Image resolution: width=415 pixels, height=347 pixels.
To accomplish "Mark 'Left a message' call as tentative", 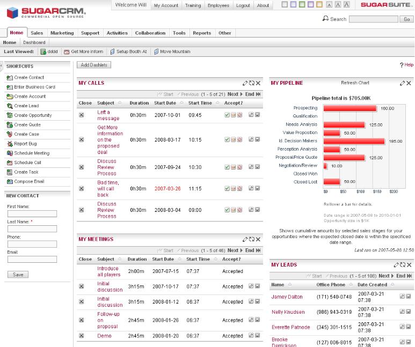I will [x=233, y=115].
